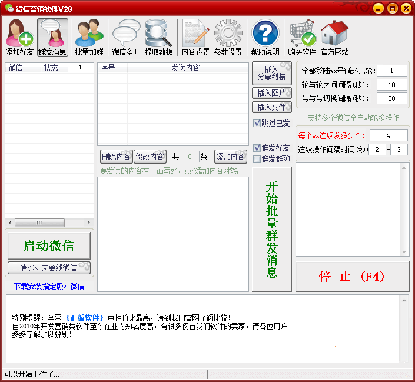Click the 状态 column header
415x382 pixels.
click(54, 68)
